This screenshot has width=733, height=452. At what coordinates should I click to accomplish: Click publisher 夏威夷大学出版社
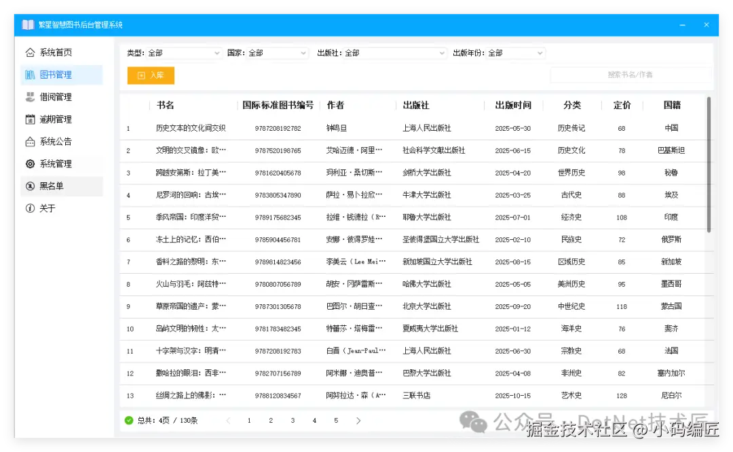click(430, 329)
